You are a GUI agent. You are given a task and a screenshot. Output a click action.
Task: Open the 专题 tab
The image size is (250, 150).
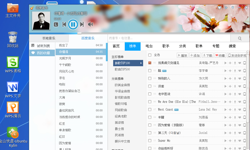pos(216,46)
